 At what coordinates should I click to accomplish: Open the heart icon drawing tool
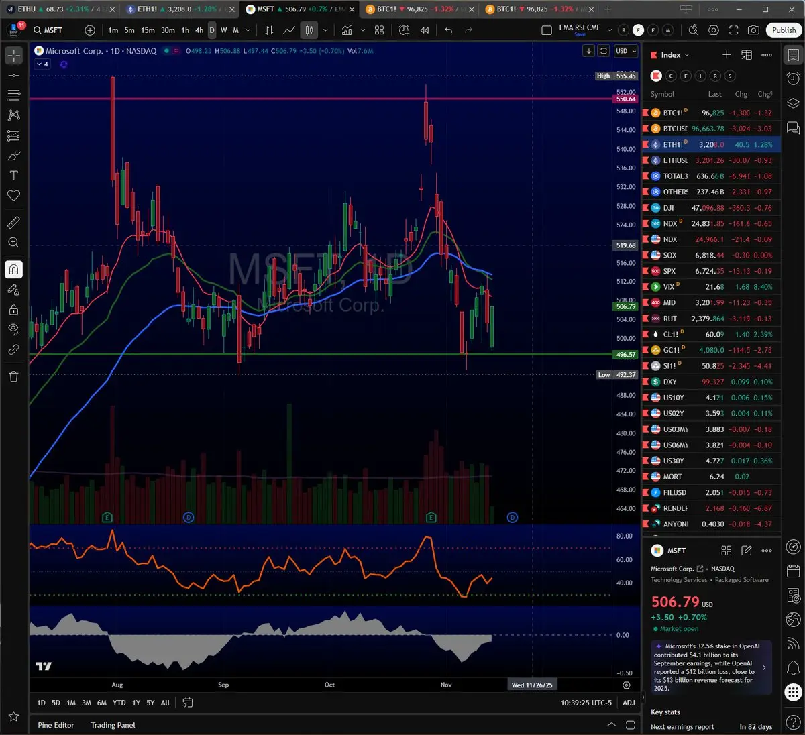13,196
